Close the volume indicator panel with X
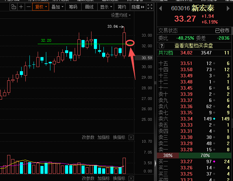Image resolution: width=233 pixels, height=181 pixels. click(131, 138)
